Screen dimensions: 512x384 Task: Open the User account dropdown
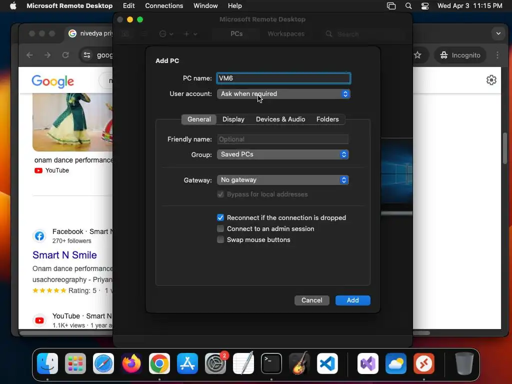(x=283, y=93)
